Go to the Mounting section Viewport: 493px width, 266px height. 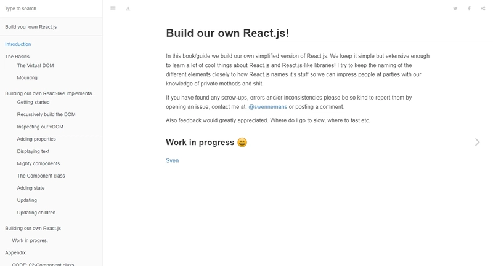tap(27, 77)
